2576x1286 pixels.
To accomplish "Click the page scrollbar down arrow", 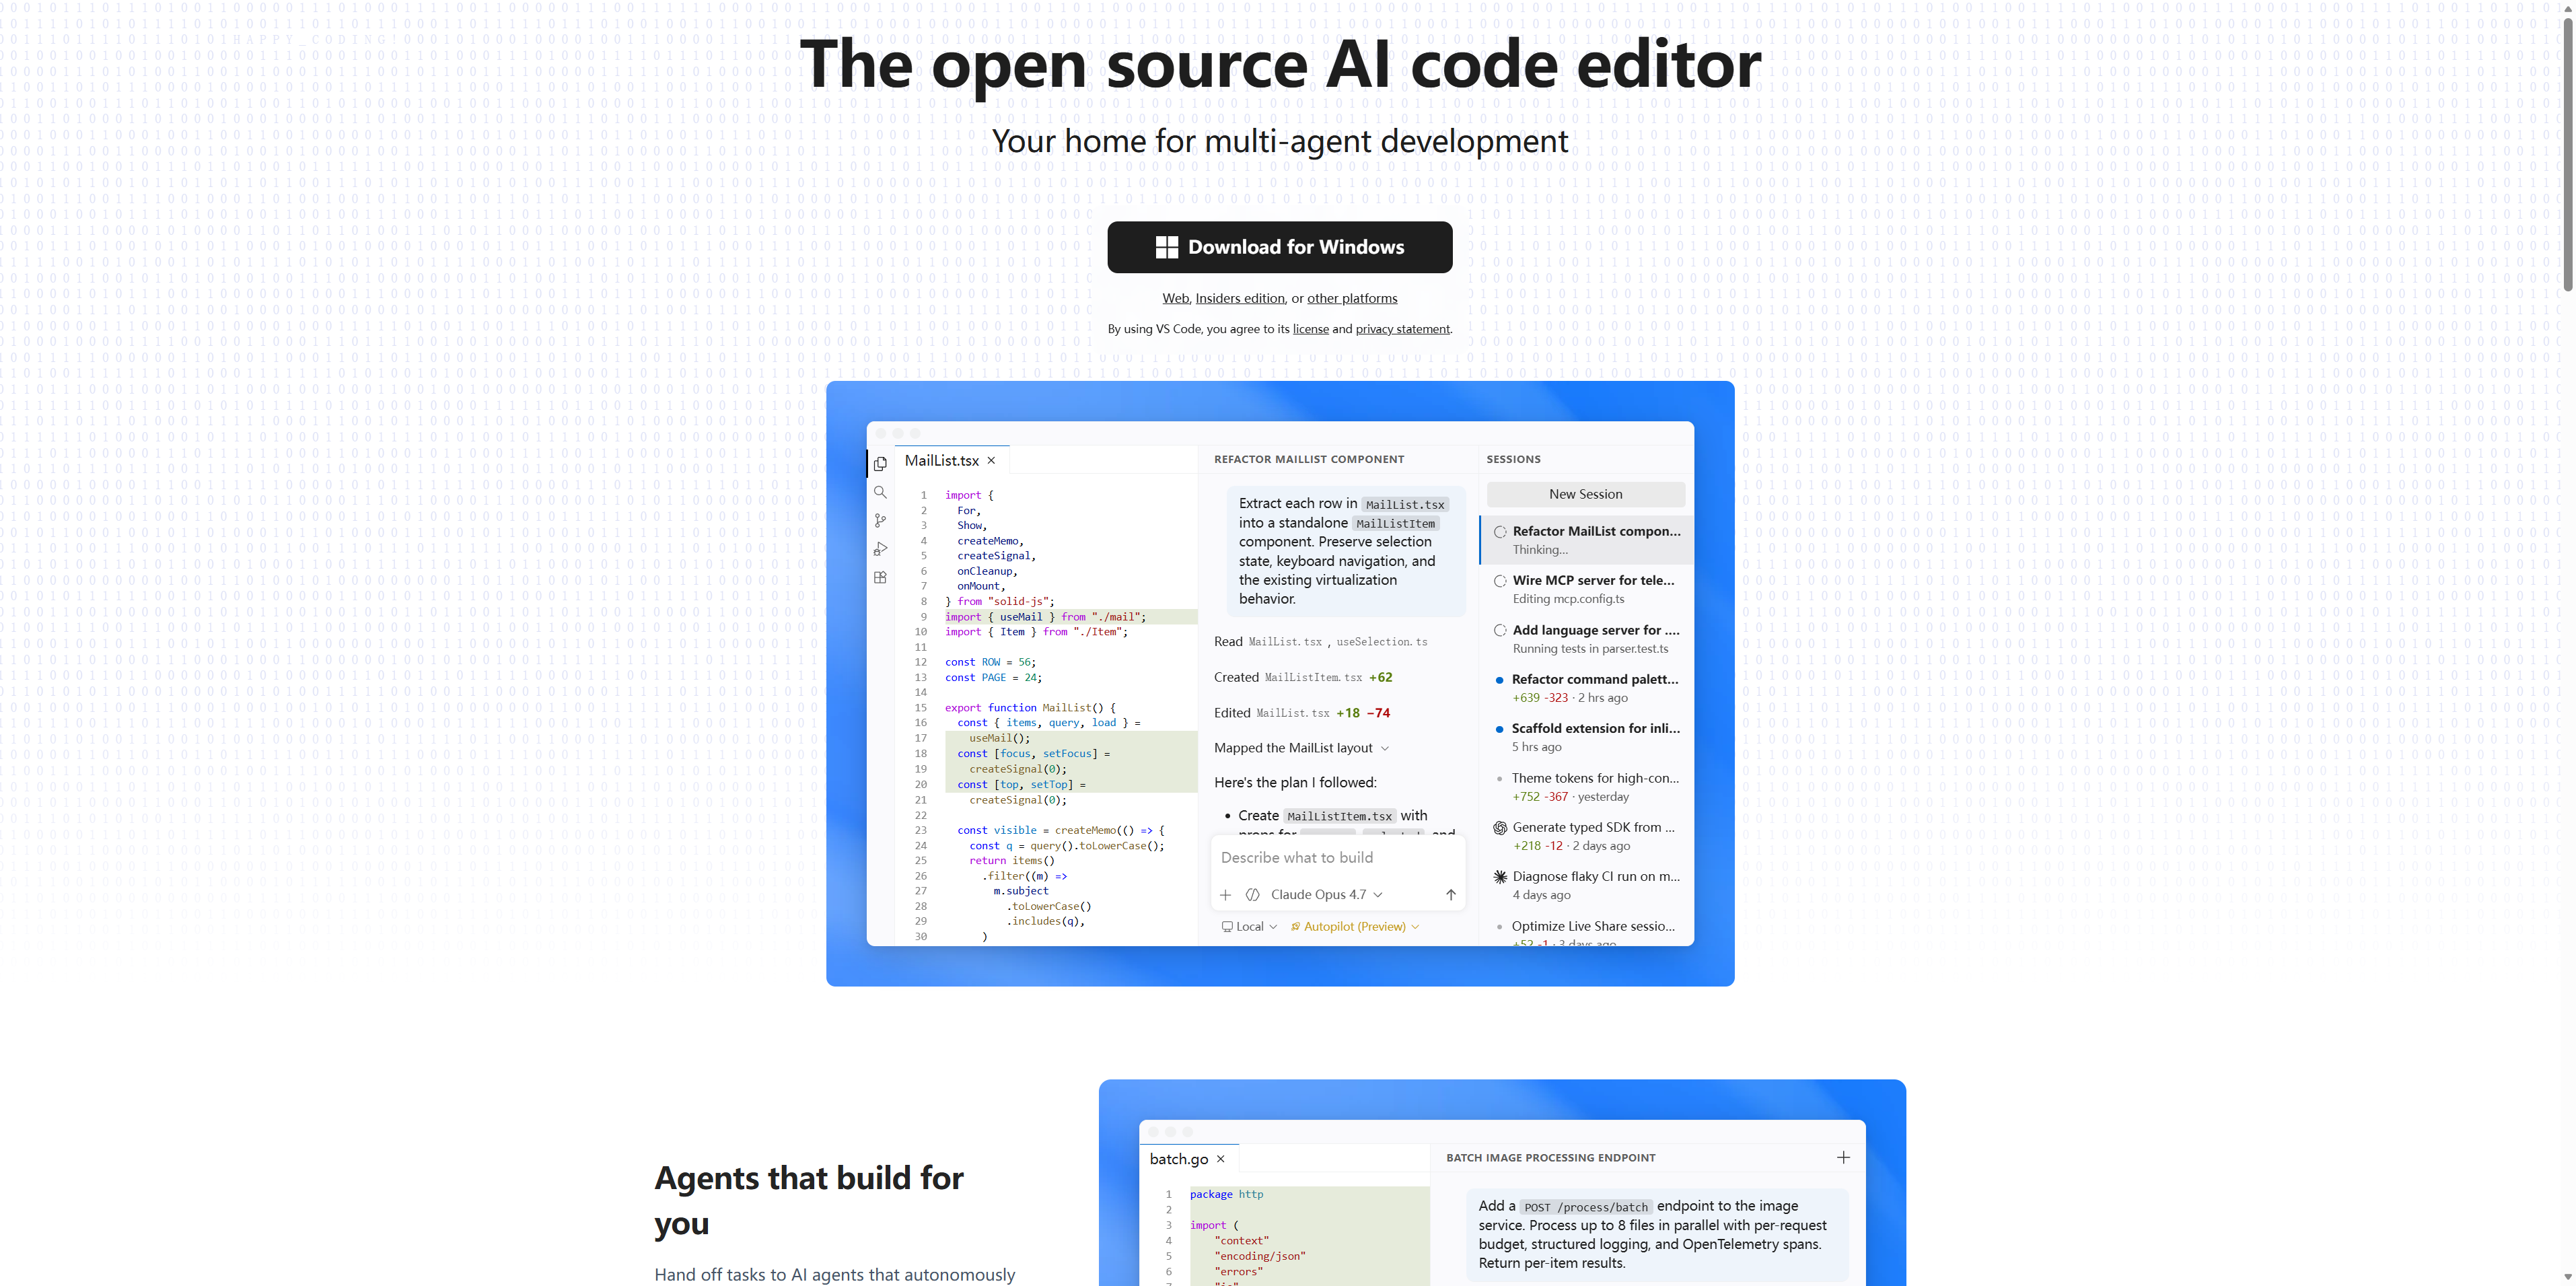I will (2567, 1277).
